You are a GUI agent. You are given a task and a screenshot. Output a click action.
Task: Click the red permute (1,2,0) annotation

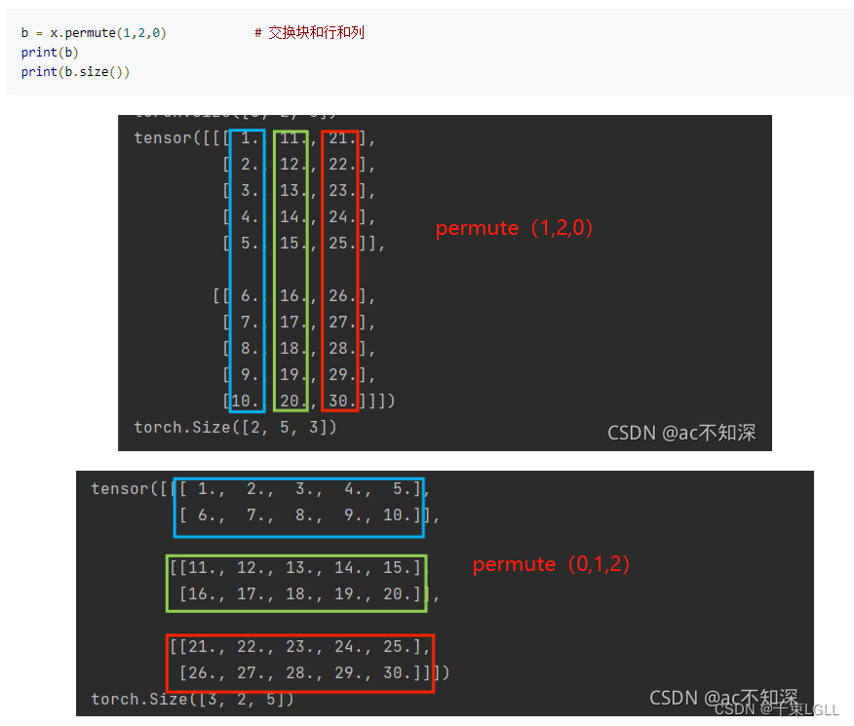click(514, 228)
